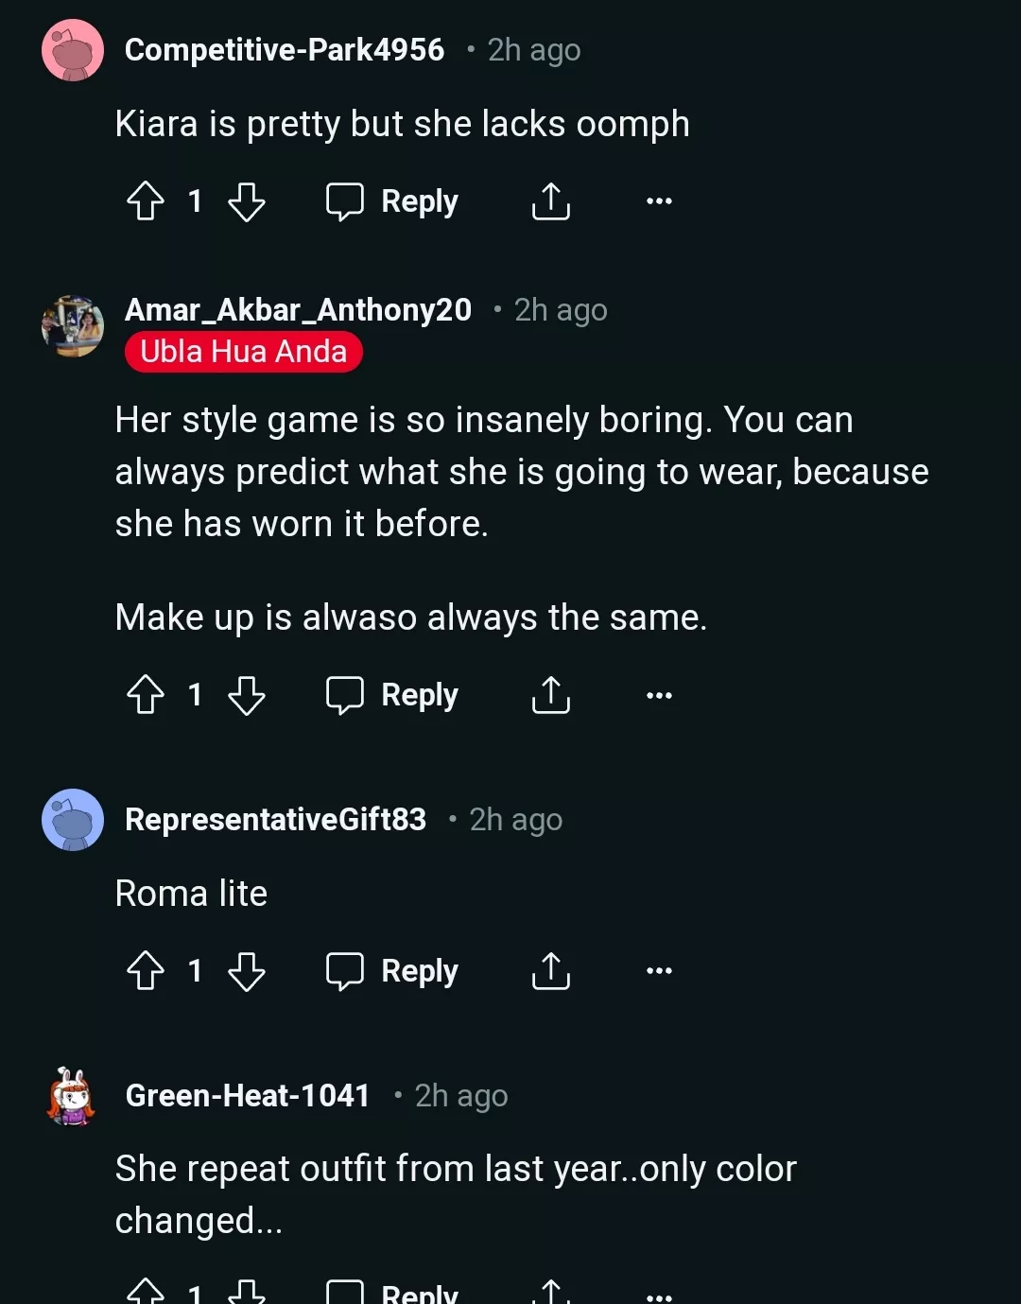
Task: Reply to Amar_Akbar_Anthony20's comment
Action: (392, 695)
